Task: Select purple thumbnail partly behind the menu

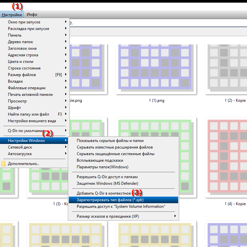Action: (88, 69)
